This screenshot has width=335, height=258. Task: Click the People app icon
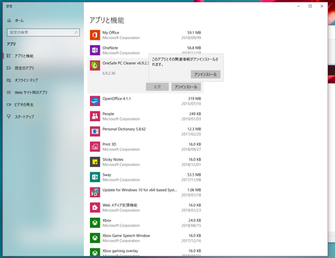coord(95,116)
